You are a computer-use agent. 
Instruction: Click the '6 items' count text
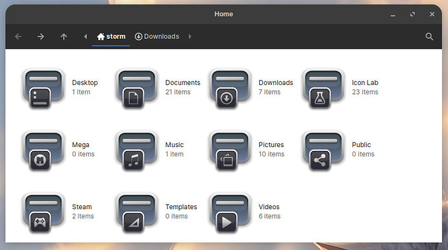pos(269,216)
